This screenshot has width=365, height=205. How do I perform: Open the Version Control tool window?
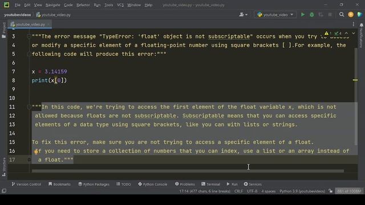(26, 184)
